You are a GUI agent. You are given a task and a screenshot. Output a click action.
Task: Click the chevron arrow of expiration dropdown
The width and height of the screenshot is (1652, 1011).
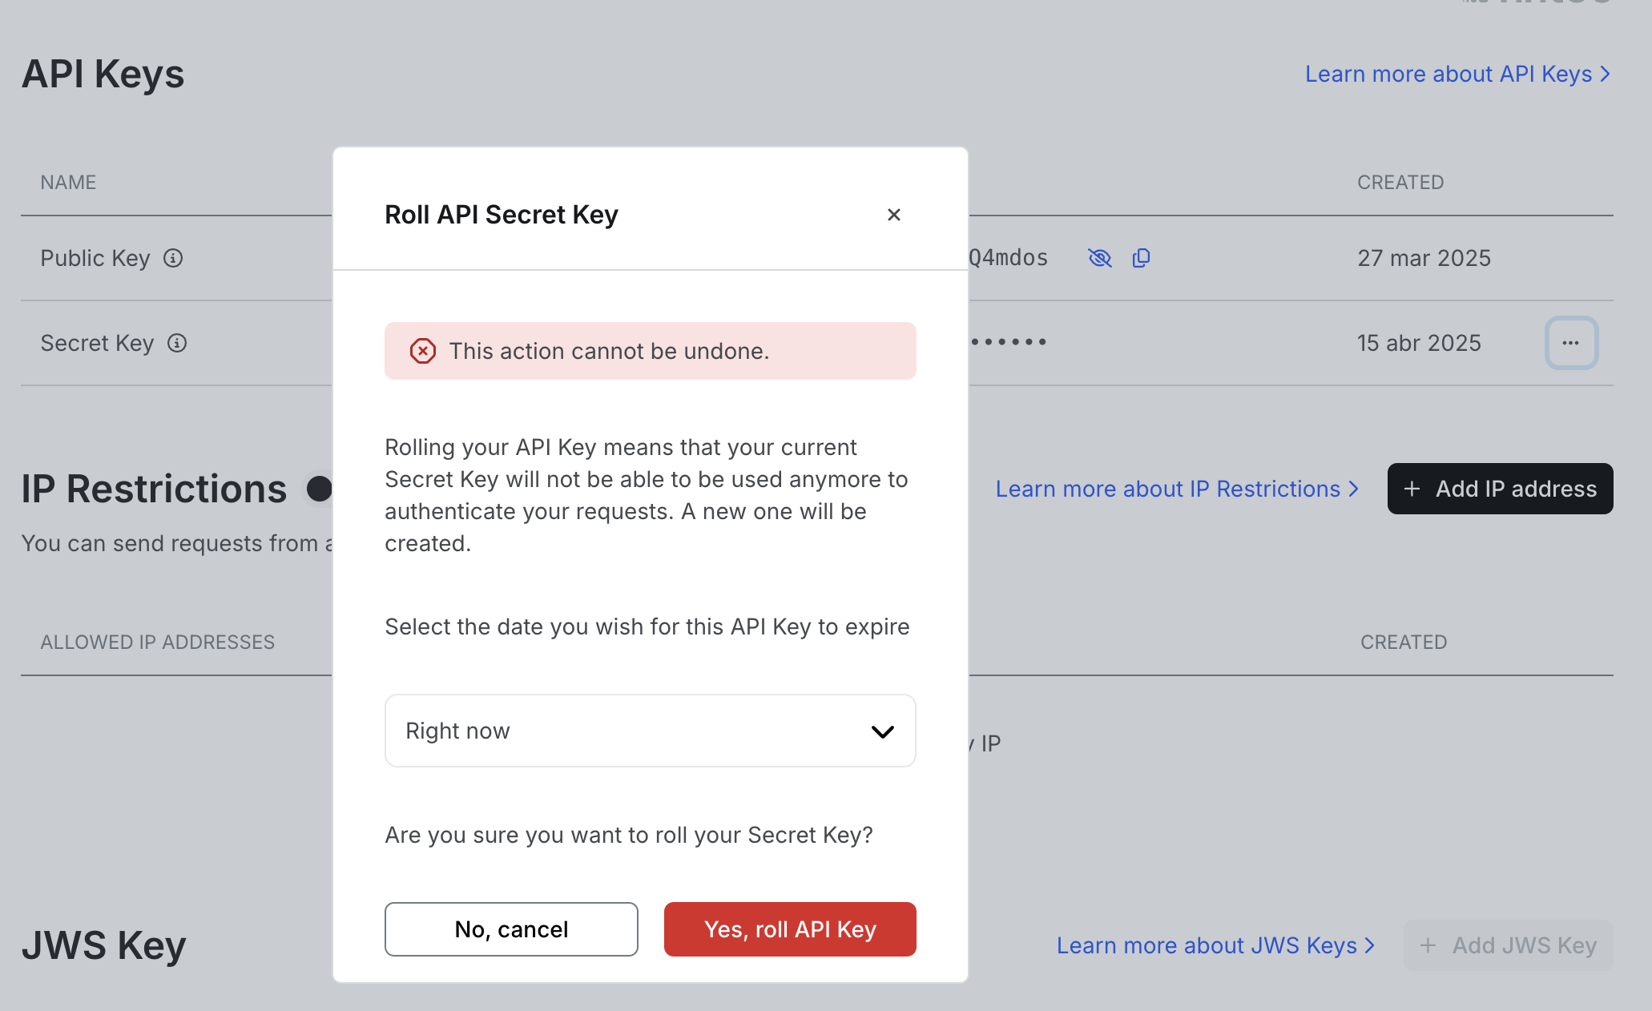pyautogui.click(x=882, y=731)
